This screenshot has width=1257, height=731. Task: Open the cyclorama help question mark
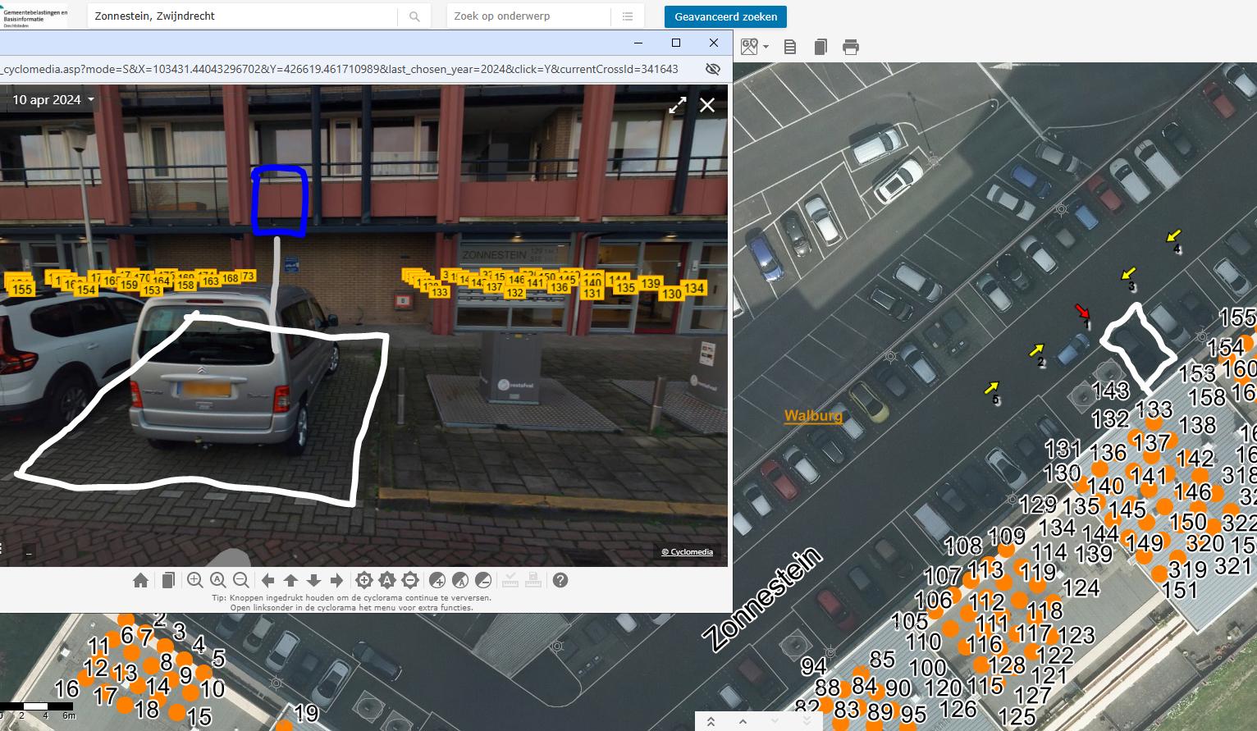(x=560, y=581)
